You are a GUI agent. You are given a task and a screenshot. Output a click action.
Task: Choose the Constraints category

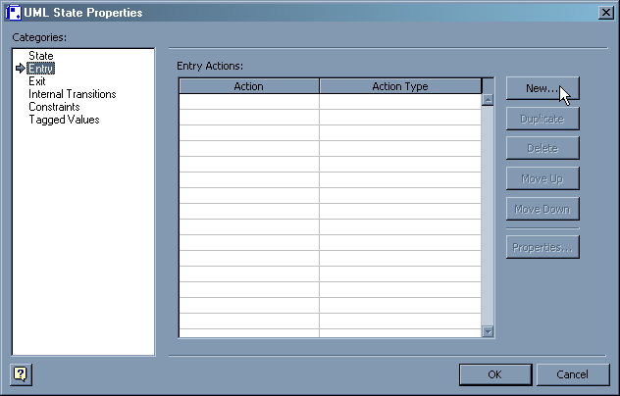55,107
